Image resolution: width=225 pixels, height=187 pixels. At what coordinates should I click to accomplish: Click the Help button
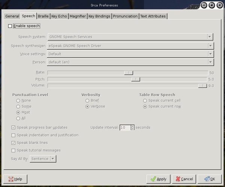point(15,179)
